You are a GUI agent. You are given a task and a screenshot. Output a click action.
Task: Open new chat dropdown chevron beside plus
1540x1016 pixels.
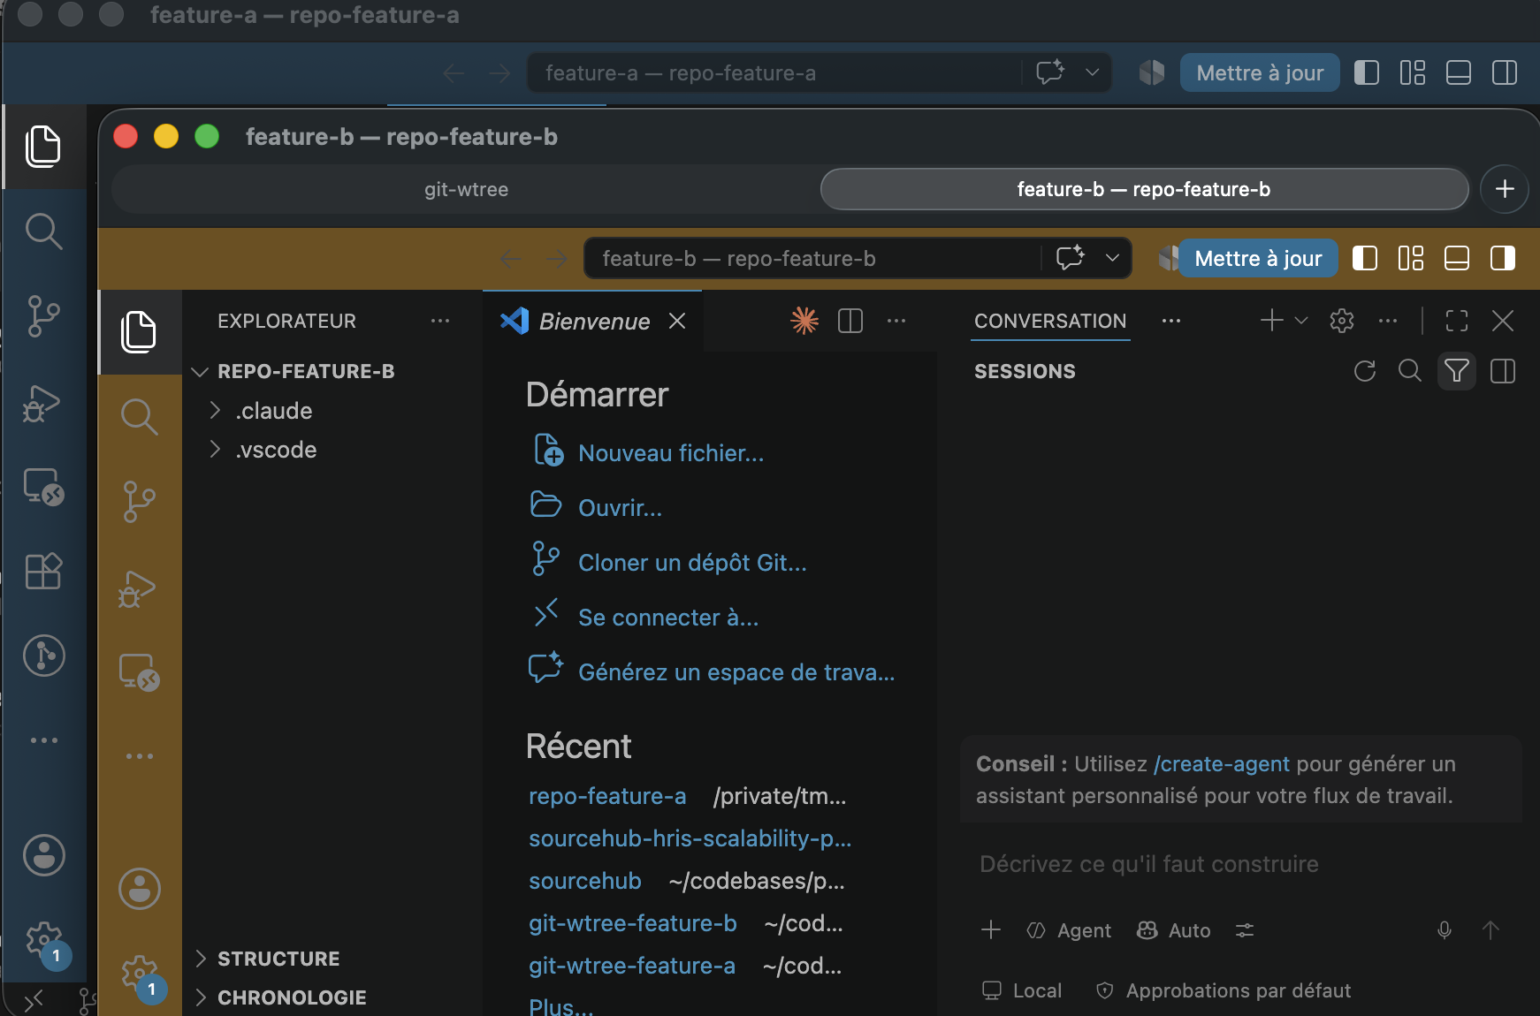click(x=1301, y=321)
